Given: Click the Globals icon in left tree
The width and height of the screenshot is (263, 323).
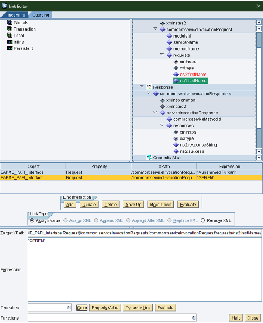Looking at the screenshot, I should [10, 23].
